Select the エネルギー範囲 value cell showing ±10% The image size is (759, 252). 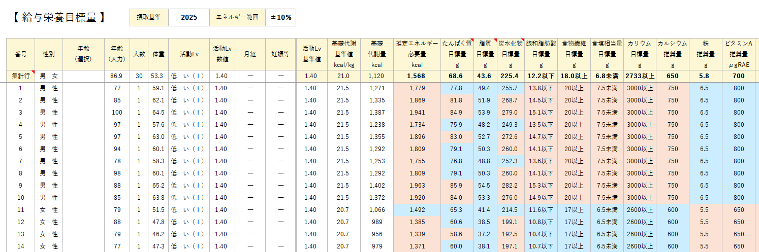click(280, 17)
